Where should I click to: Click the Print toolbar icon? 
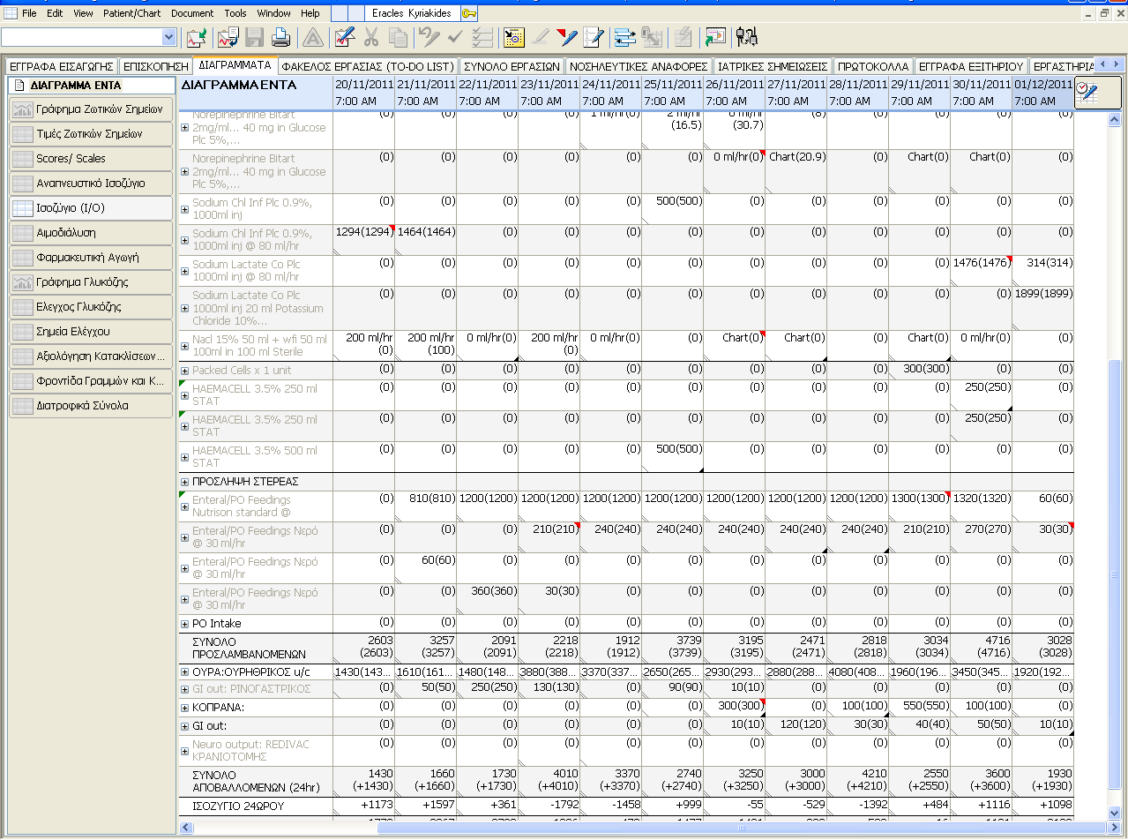tap(280, 37)
